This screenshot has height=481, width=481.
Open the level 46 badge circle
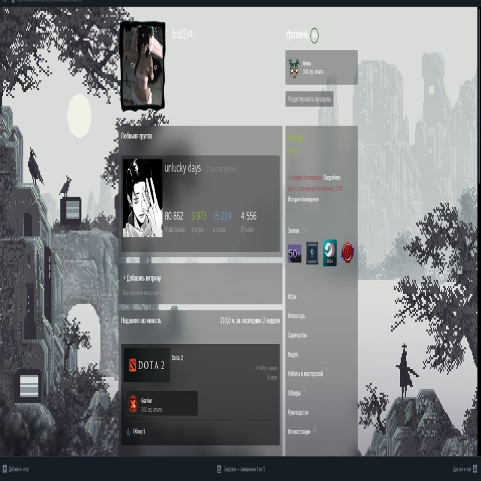314,35
